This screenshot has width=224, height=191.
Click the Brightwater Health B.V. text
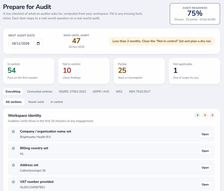35,137
